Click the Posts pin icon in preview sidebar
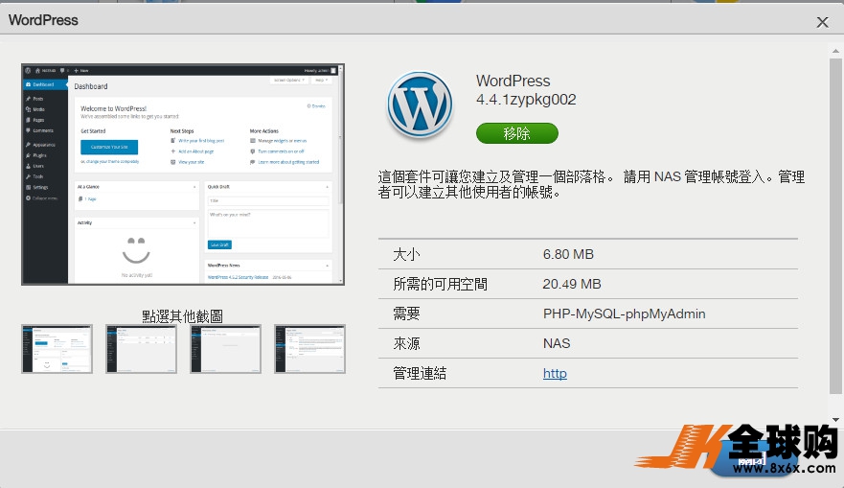This screenshot has height=488, width=844. [x=28, y=99]
